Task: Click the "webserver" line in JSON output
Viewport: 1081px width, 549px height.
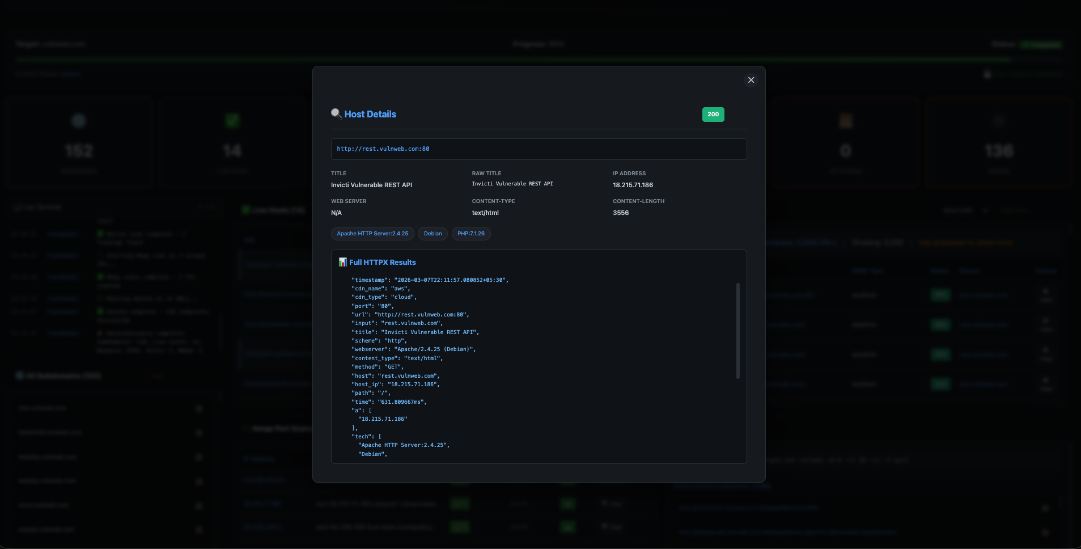Action: click(x=413, y=349)
